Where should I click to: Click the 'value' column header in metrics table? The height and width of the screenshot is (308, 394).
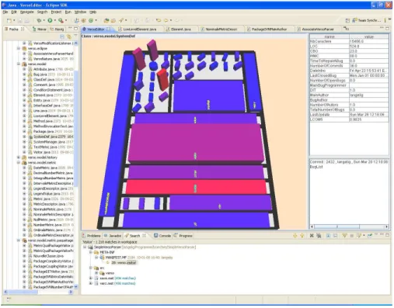point(368,36)
